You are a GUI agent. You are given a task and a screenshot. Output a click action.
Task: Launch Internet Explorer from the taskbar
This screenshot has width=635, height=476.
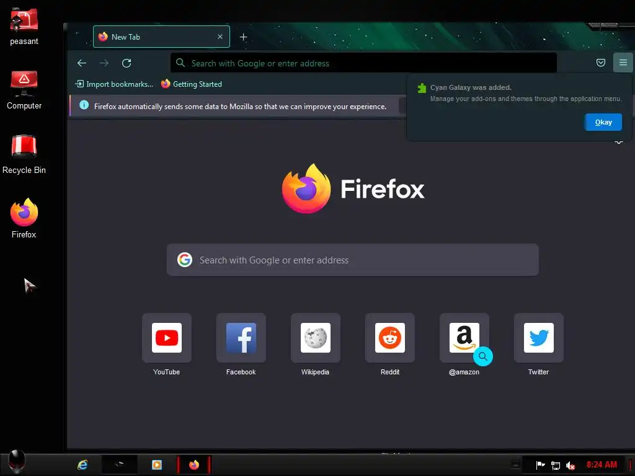click(82, 465)
